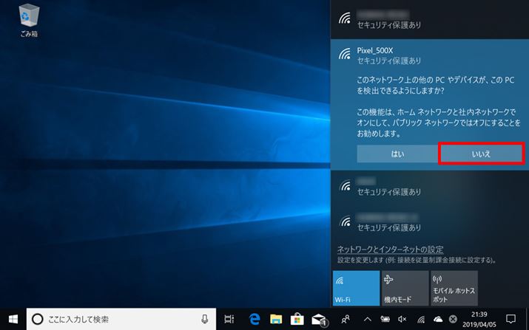Screen dimensions: 529x330
Task: Open Task View from the taskbar
Action: 229,318
